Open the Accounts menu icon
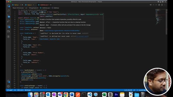Image resolution: width=173 pixels, height=97 pixels. [x=8, y=81]
